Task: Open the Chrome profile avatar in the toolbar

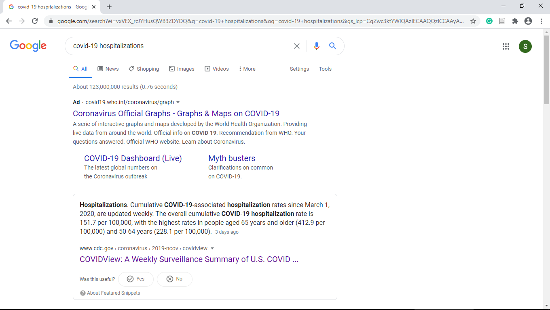Action: (528, 21)
